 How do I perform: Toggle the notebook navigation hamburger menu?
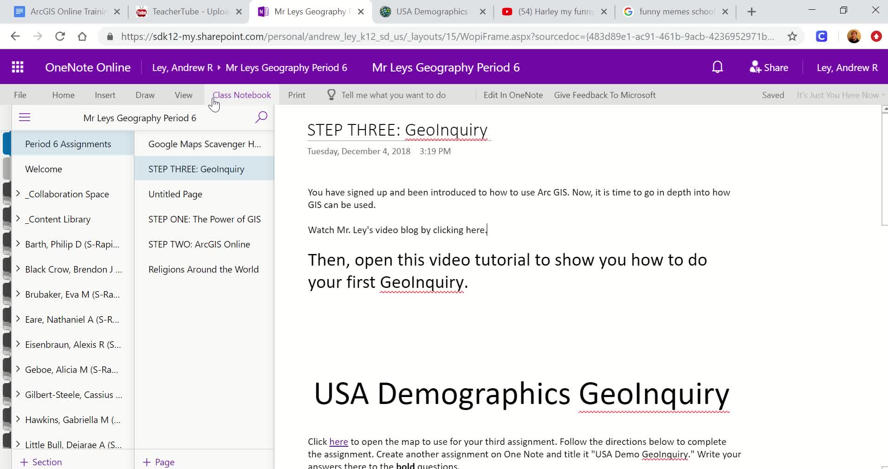25,117
